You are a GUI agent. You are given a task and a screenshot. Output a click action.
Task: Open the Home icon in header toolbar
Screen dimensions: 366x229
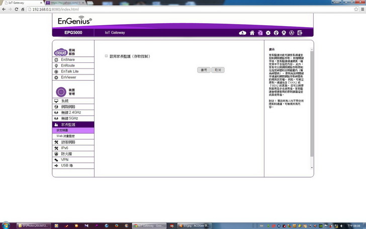pos(252,33)
